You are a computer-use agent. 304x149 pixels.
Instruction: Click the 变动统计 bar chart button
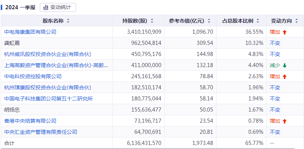pyautogui.click(x=58, y=7)
